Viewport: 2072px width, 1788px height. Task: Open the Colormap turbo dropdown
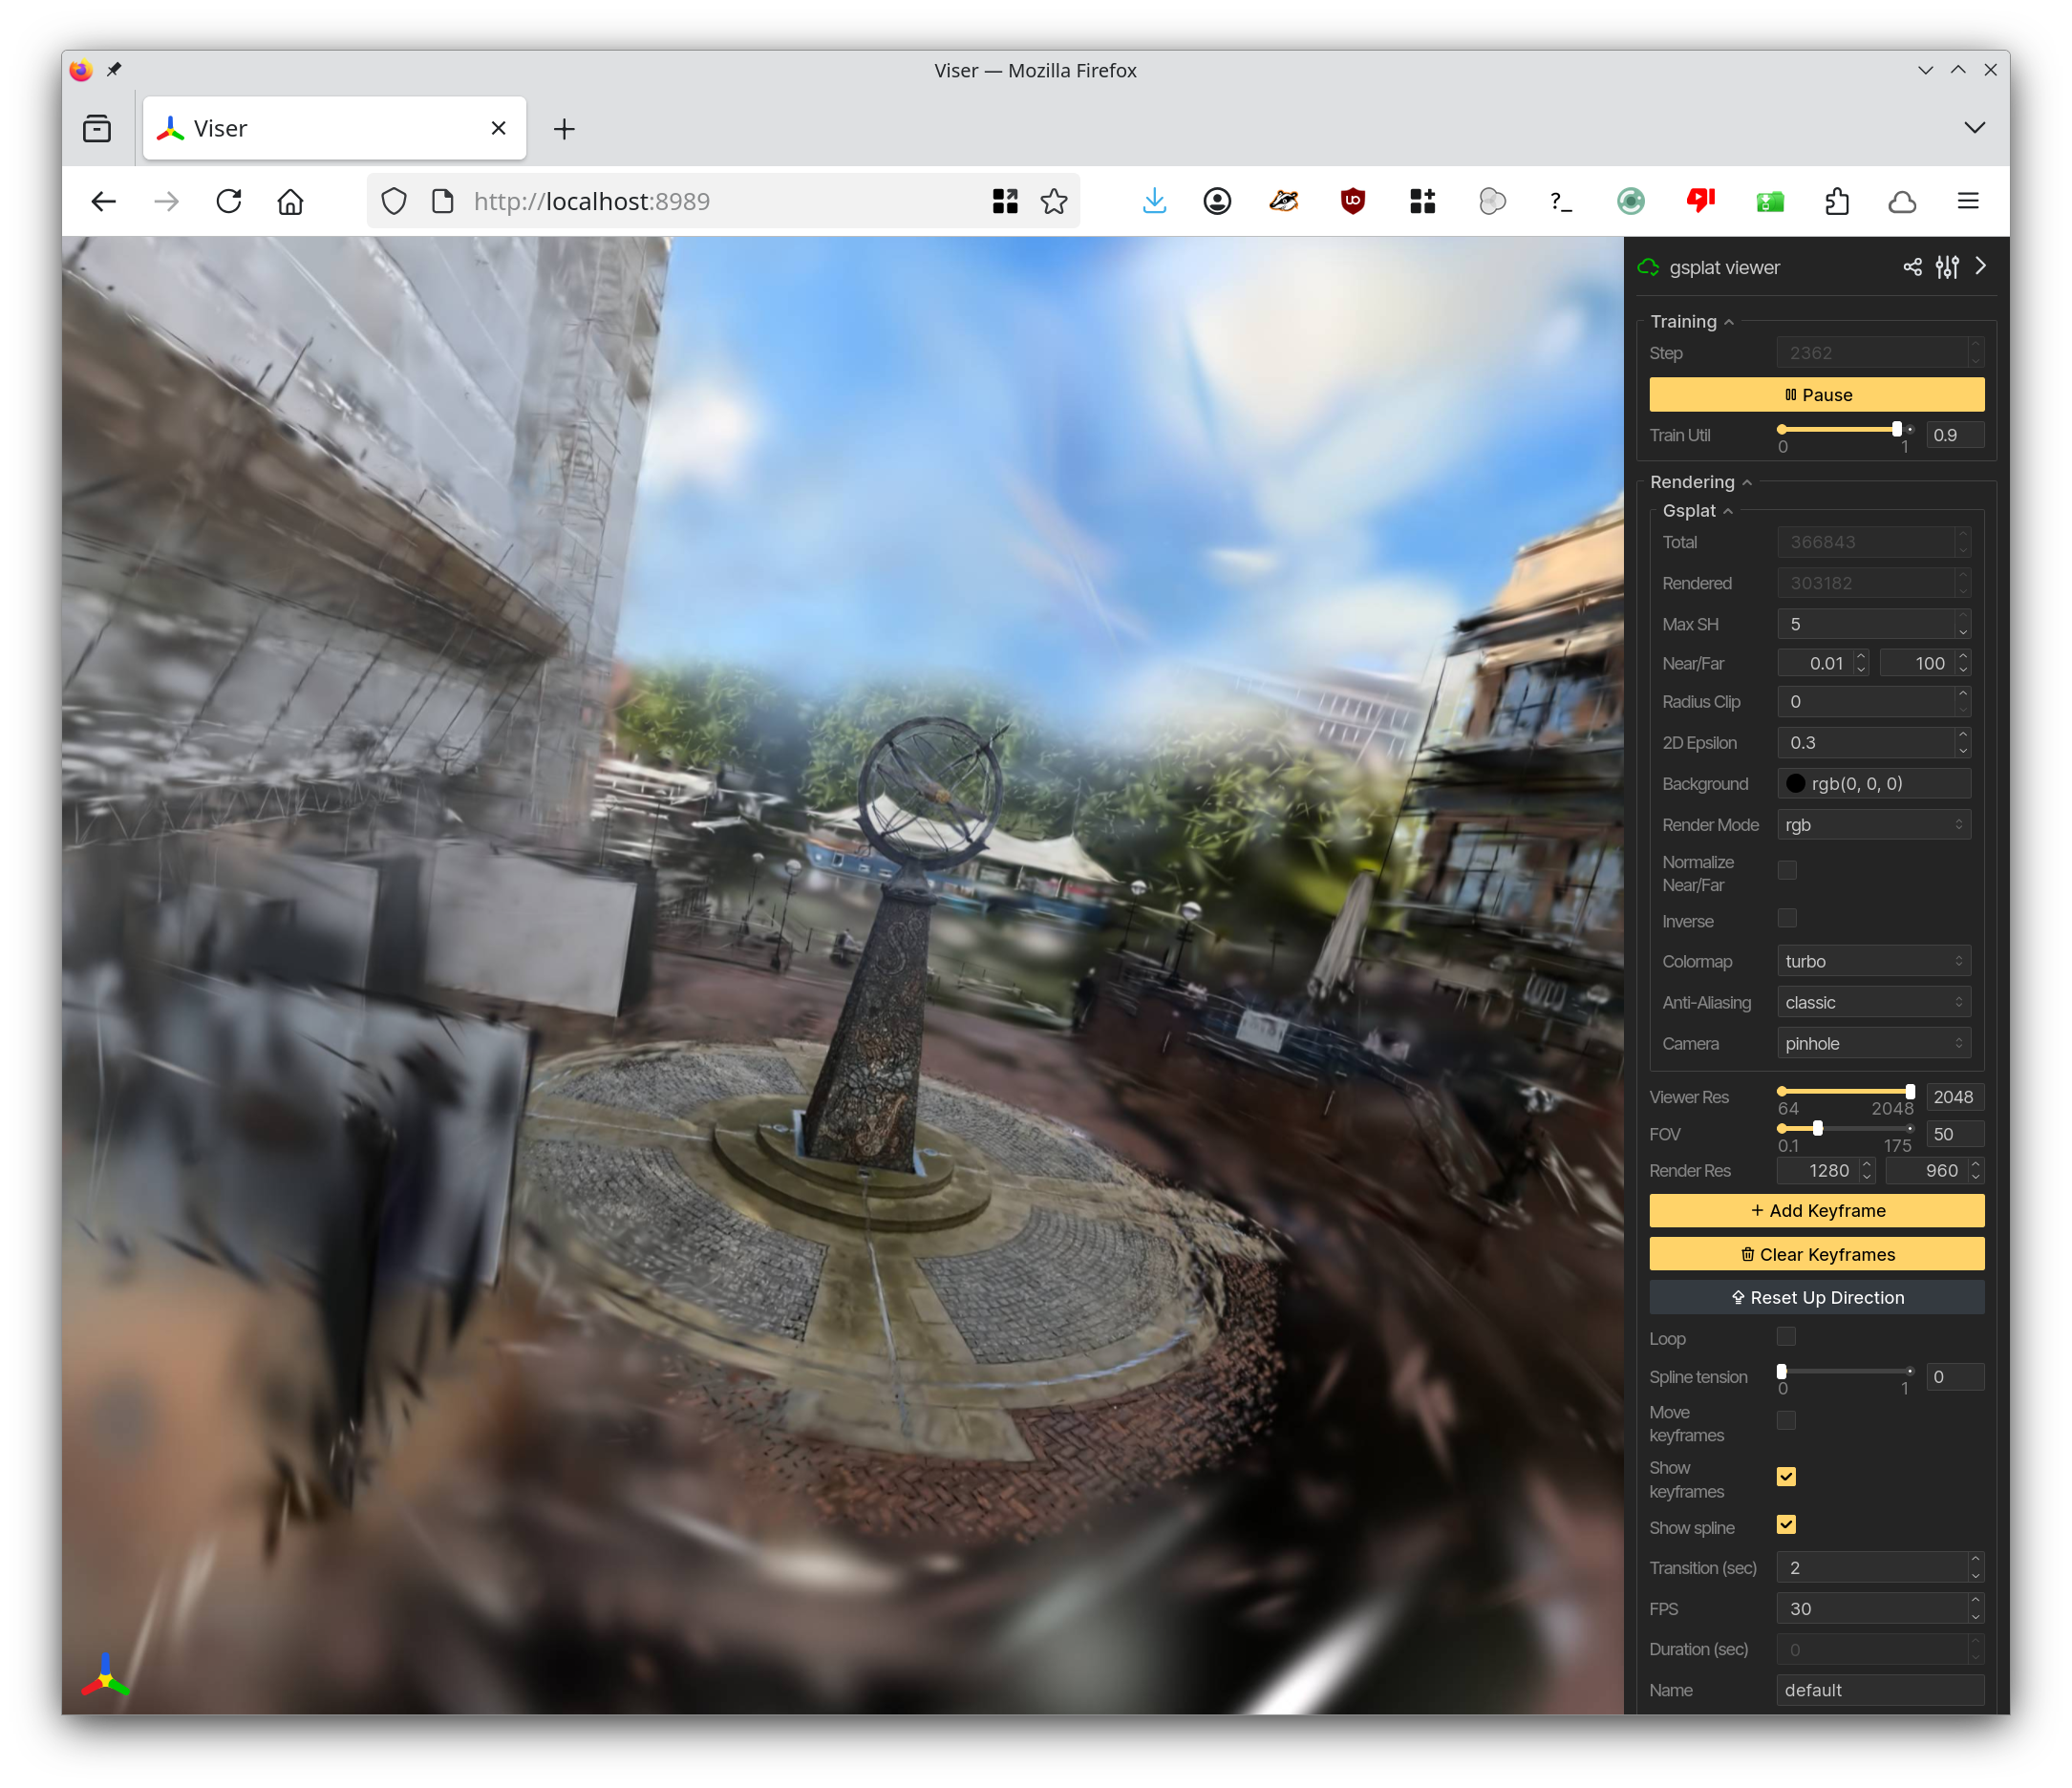pyautogui.click(x=1873, y=961)
